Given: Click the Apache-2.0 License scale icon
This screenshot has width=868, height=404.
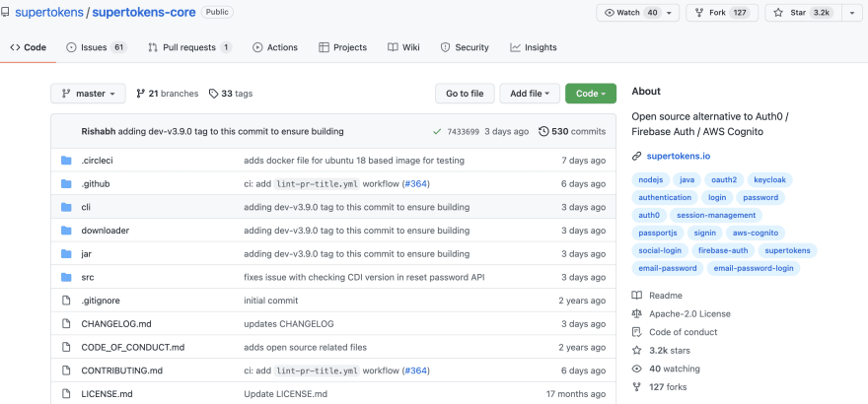Looking at the screenshot, I should pos(636,314).
